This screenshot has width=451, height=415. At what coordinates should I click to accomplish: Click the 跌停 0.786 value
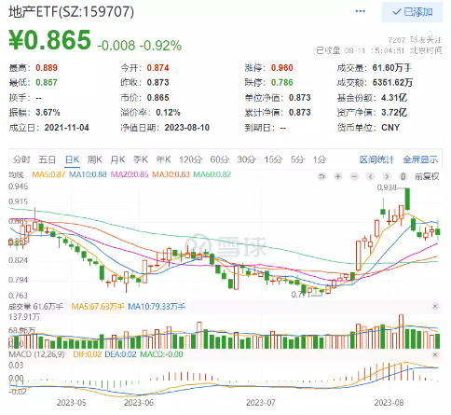point(281,83)
